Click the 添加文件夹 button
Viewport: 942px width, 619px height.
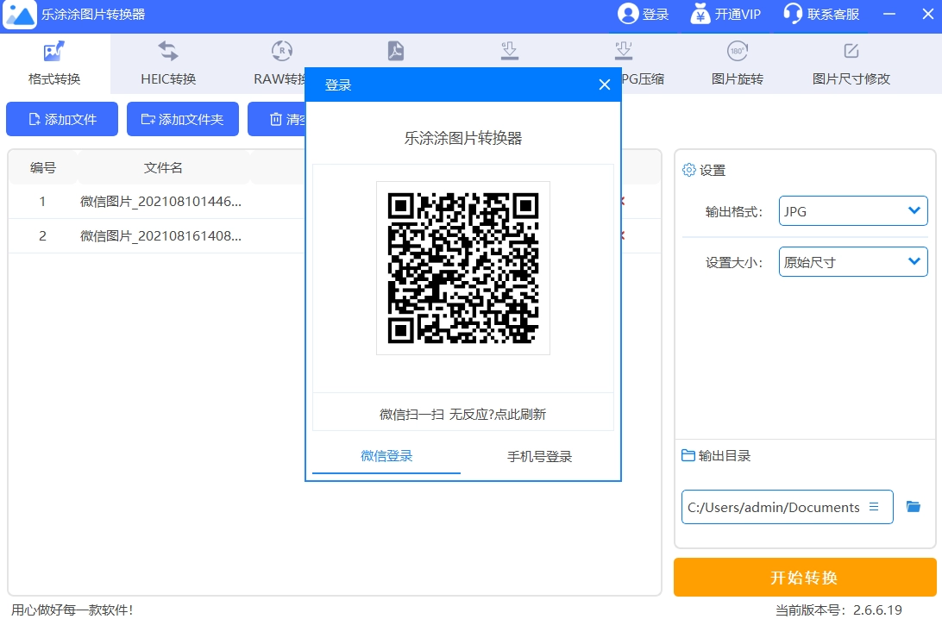183,119
